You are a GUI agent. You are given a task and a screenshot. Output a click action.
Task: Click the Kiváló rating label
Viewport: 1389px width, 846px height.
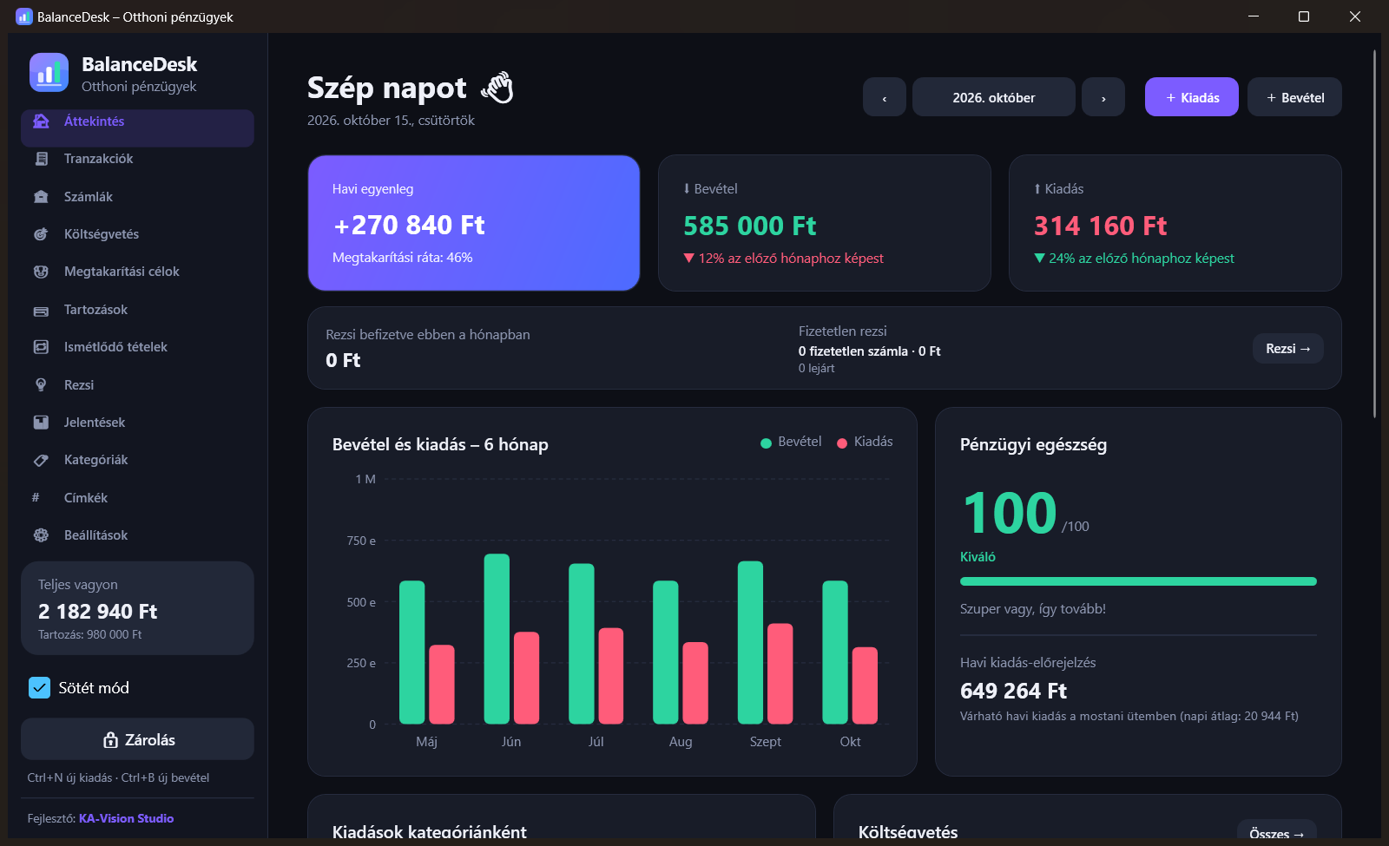(x=978, y=557)
